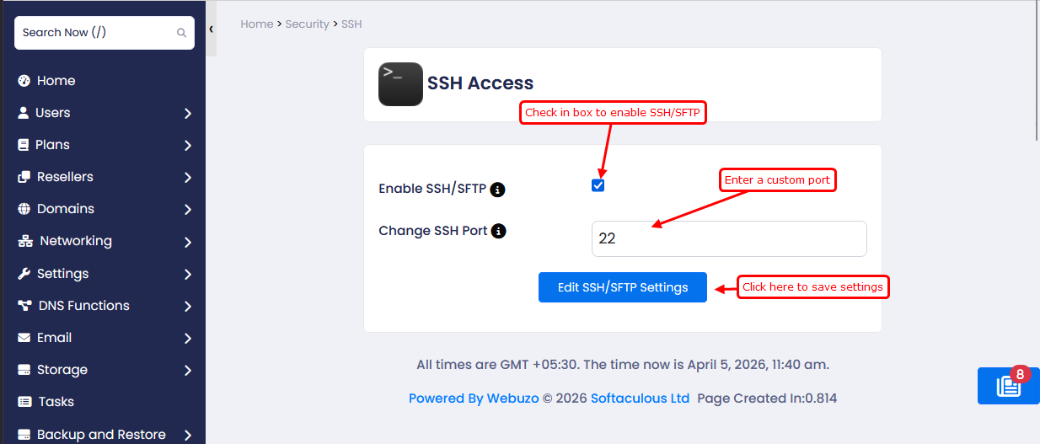Click the info icon beside Change SSH Port
Image resolution: width=1040 pixels, height=444 pixels.
[x=498, y=231]
